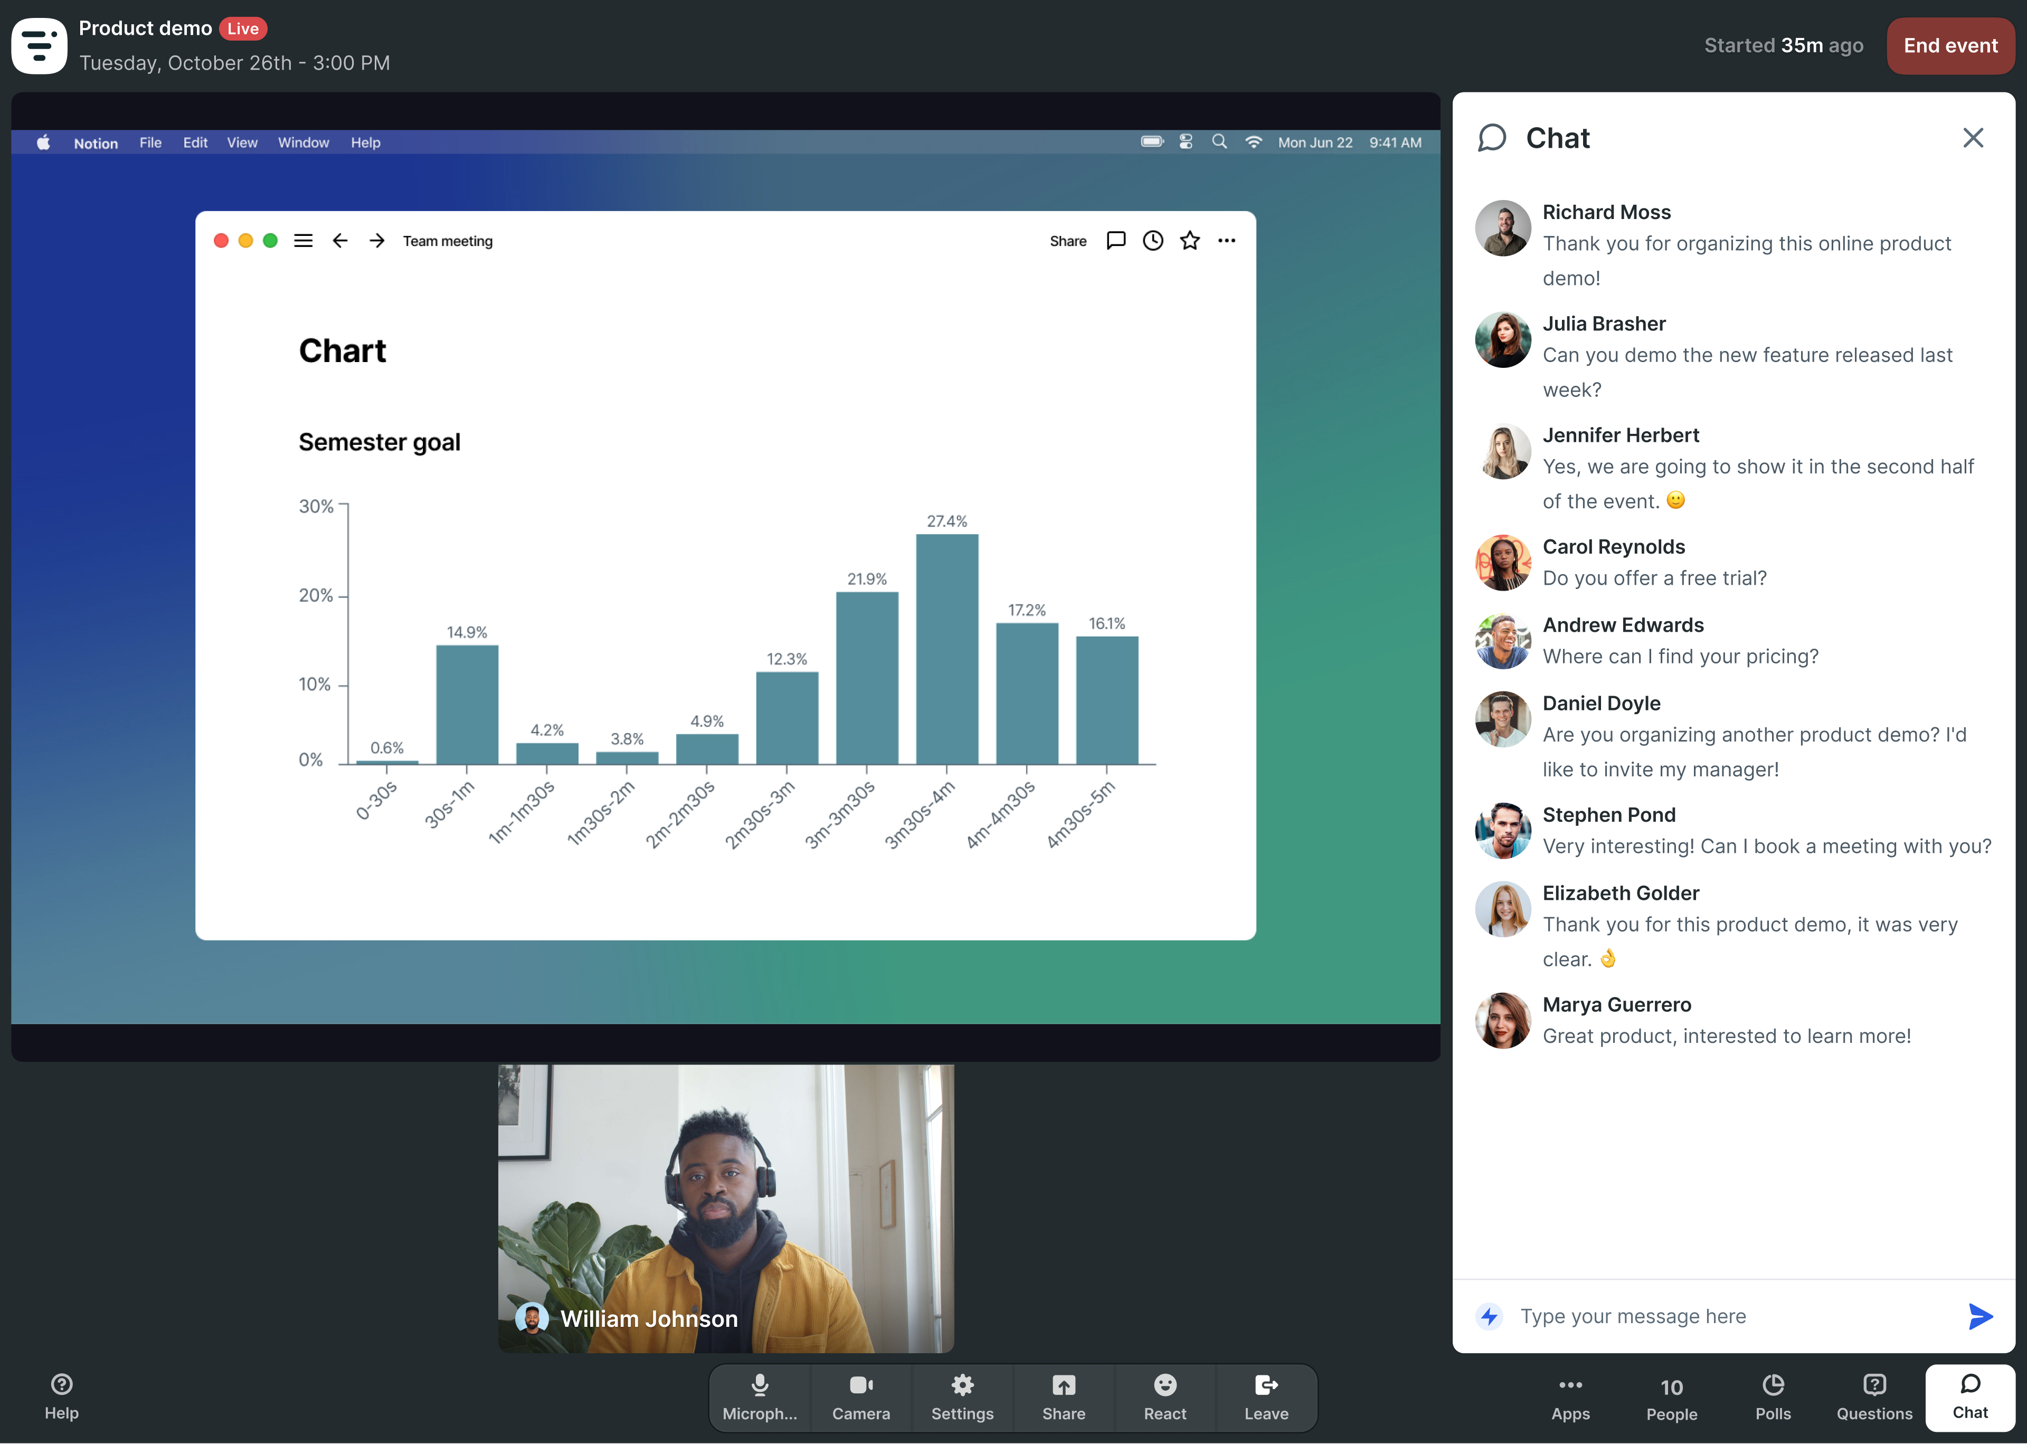
Task: Click Notion back arrow
Action: pos(339,241)
